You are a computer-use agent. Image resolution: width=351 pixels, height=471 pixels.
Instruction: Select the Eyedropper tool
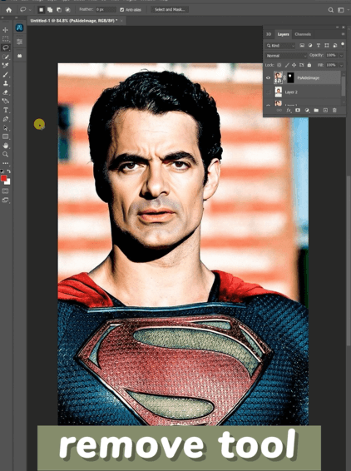5,65
